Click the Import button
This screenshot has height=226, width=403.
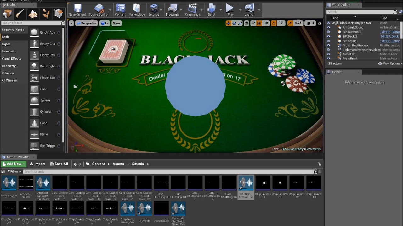point(37,164)
